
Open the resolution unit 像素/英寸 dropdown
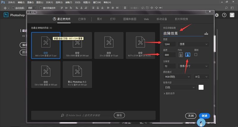193,66
